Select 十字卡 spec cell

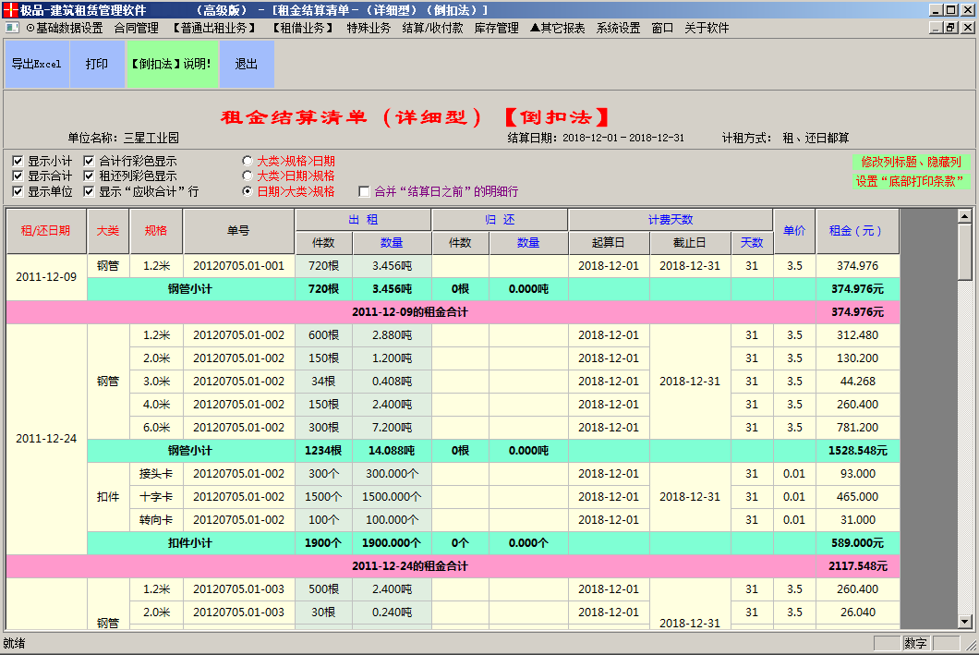click(x=156, y=497)
